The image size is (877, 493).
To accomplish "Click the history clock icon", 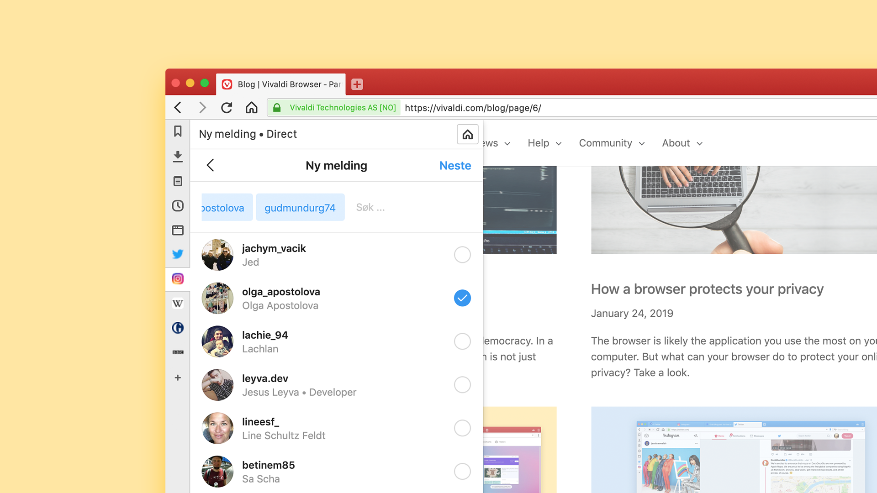I will 178,205.
